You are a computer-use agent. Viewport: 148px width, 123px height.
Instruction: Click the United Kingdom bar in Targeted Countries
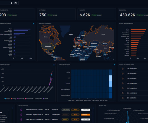pos(20,32)
